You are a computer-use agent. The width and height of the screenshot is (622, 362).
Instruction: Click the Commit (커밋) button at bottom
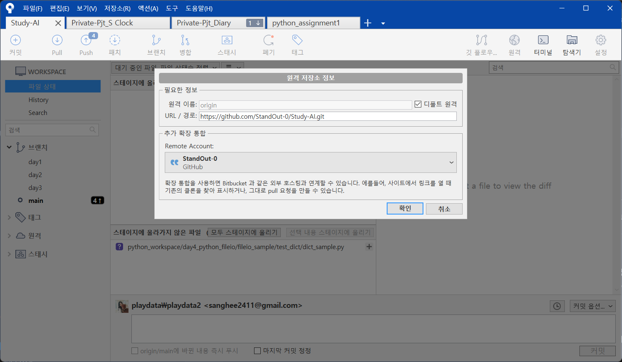[x=597, y=351]
